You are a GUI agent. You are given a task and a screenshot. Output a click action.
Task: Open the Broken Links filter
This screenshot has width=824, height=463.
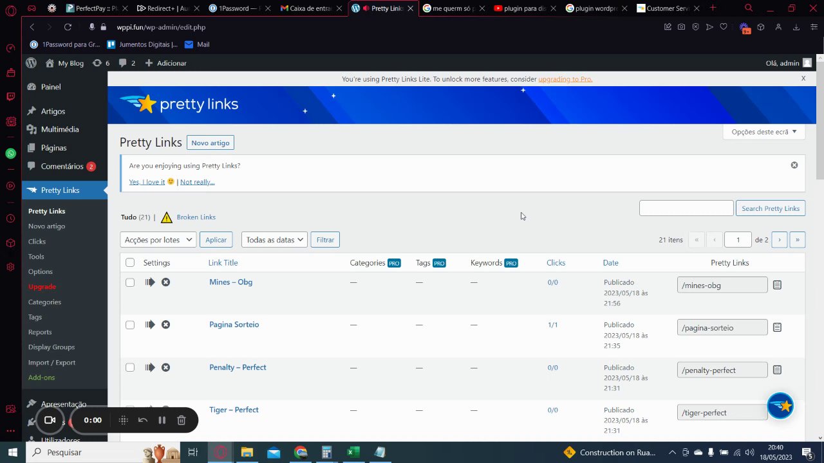coord(196,217)
